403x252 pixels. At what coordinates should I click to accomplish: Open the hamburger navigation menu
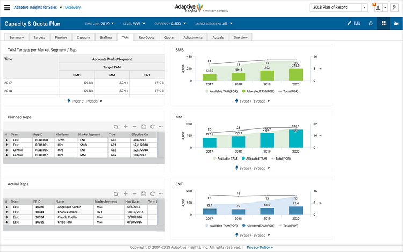(x=7, y=8)
